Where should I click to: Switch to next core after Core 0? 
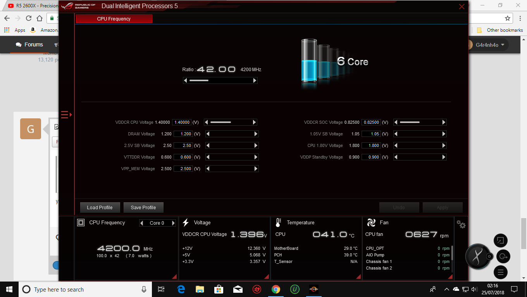tap(173, 223)
